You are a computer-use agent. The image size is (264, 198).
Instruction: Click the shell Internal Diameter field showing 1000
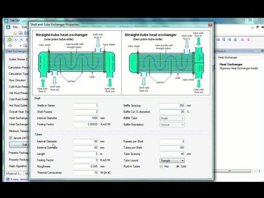click(x=86, y=118)
